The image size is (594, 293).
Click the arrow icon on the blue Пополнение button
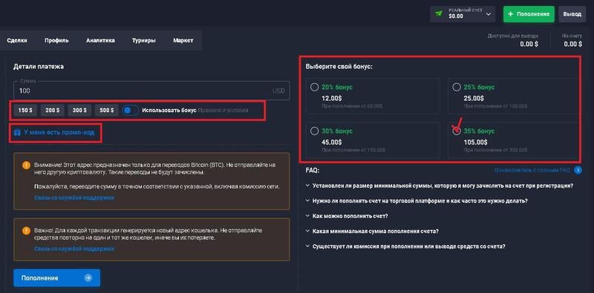pos(88,278)
